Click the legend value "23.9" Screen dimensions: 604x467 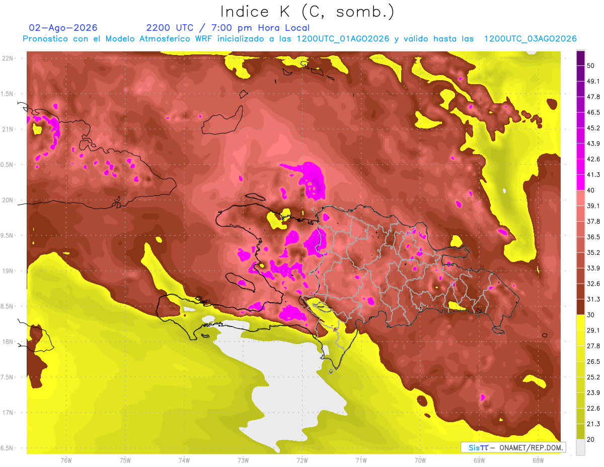593,392
